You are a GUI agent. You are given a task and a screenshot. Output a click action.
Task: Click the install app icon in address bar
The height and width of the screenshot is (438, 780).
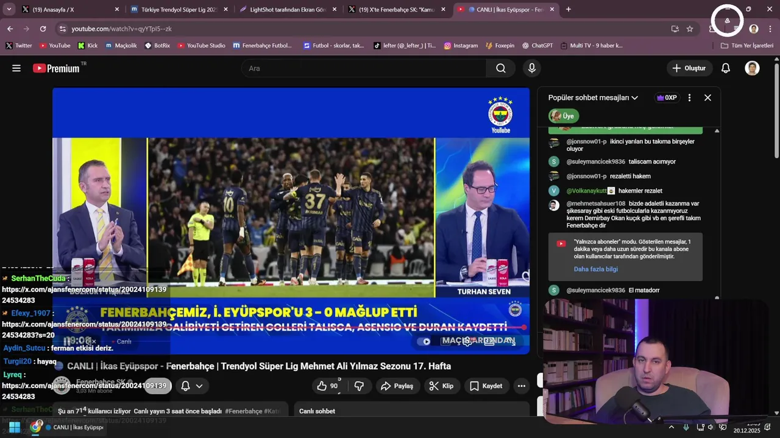(675, 29)
